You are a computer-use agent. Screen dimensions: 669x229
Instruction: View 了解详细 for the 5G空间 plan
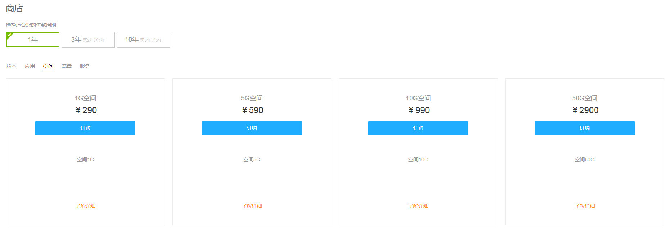coord(252,206)
